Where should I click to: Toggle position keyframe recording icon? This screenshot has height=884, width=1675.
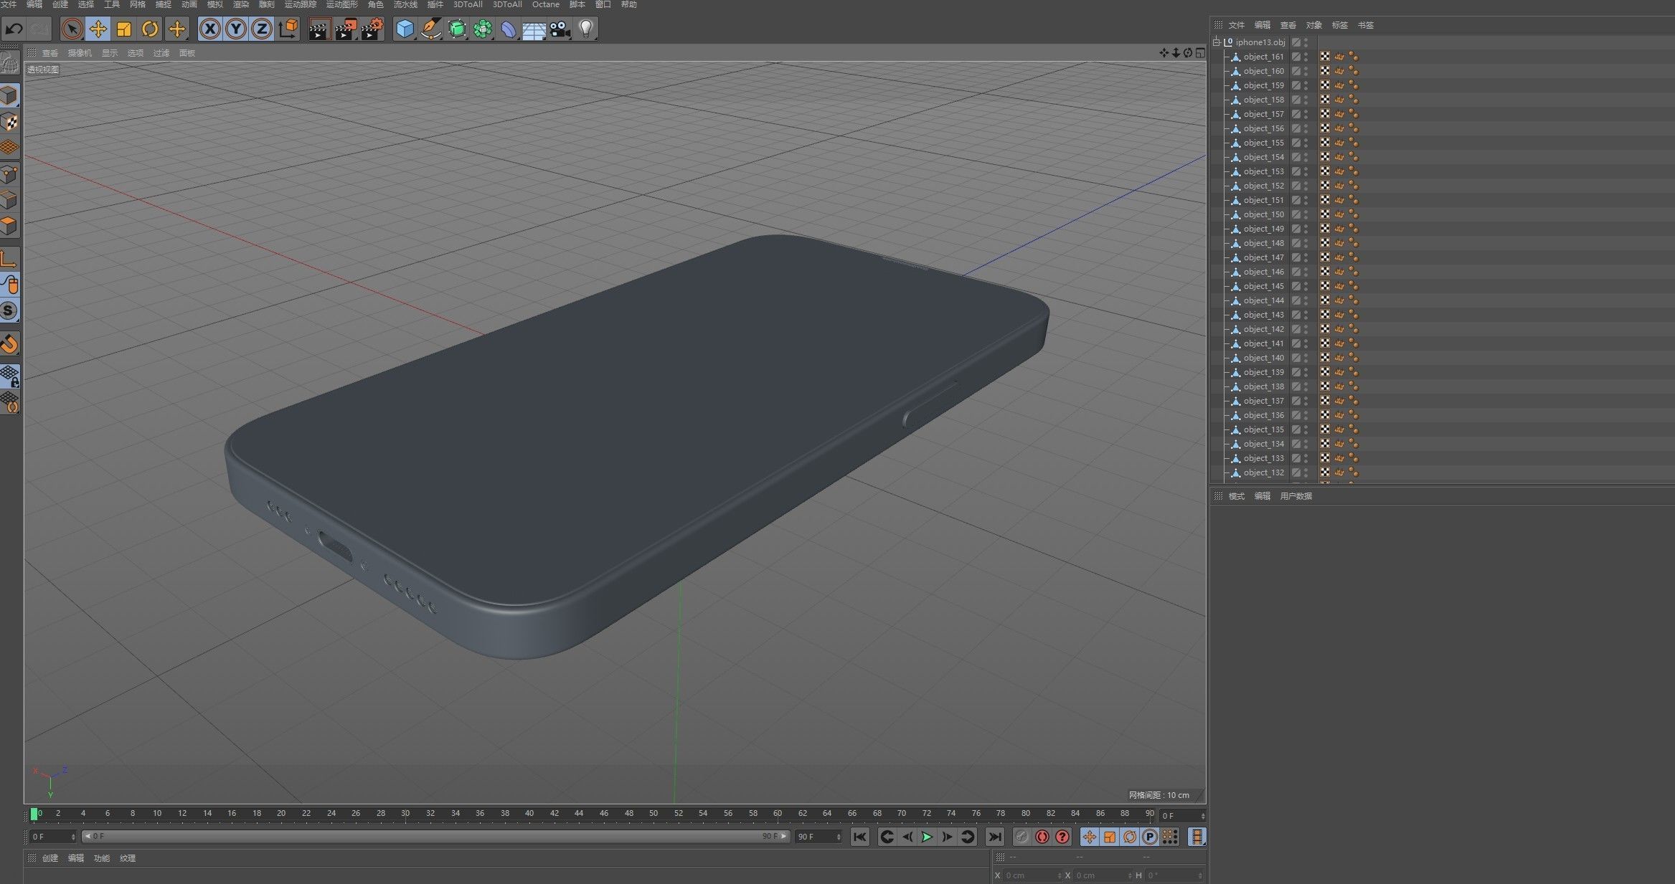pos(1090,837)
